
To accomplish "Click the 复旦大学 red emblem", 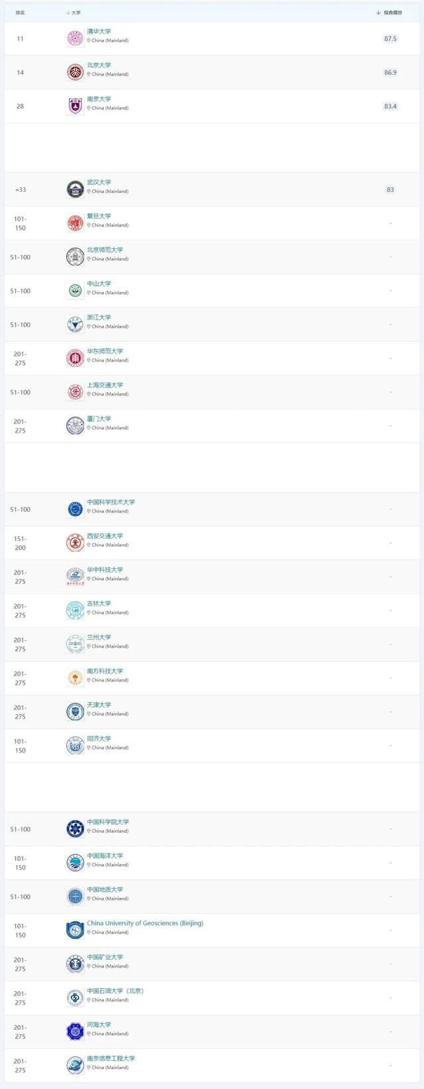I will [x=76, y=223].
